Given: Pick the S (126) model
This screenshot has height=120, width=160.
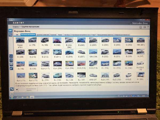Looking at the screenshot, I should tap(33, 66).
